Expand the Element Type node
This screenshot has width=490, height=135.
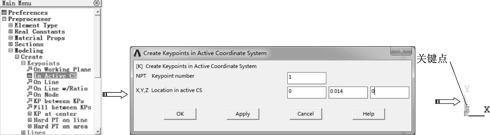11,25
